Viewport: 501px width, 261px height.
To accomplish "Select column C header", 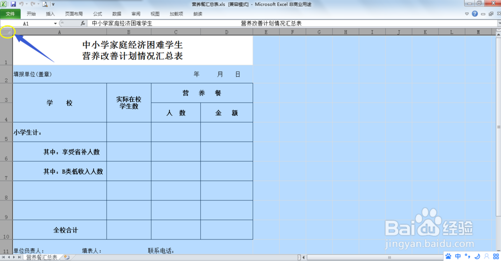I will coord(176,32).
